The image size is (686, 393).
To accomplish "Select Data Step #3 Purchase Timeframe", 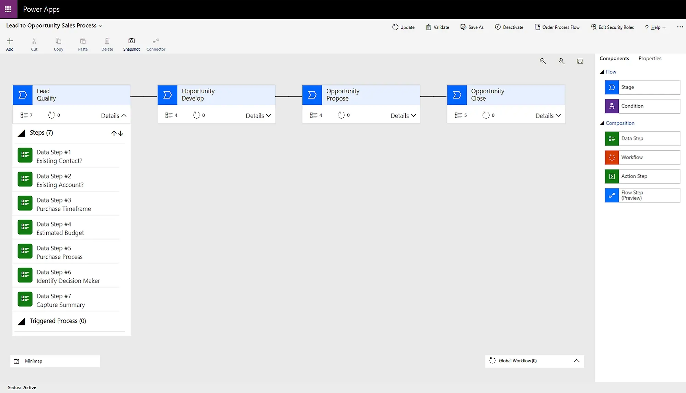I will tap(66, 204).
